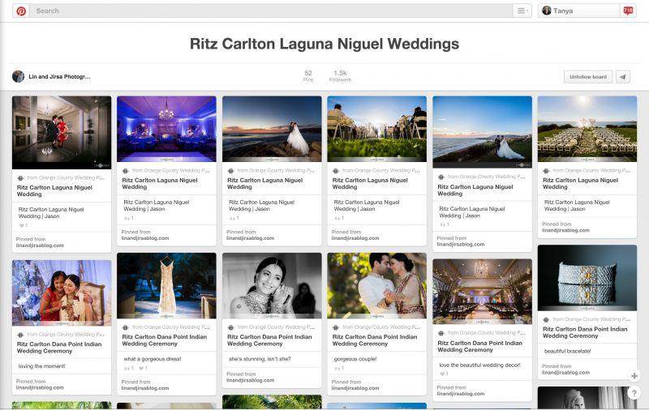
Task: Click 'loving the moment!' description text
Action: [41, 365]
